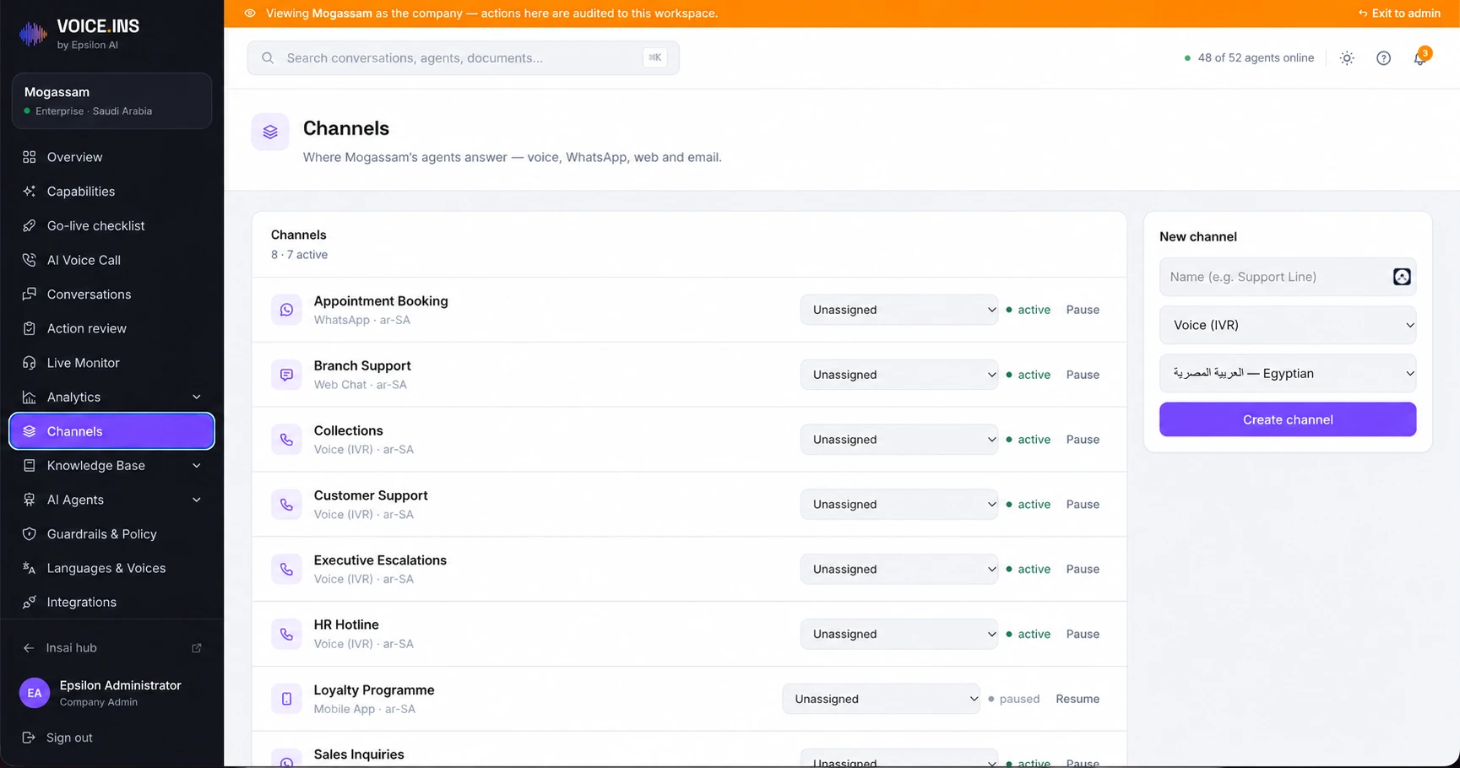Open agent dropdown for Appointment Booking
Viewport: 1460px width, 768px height.
[899, 310]
